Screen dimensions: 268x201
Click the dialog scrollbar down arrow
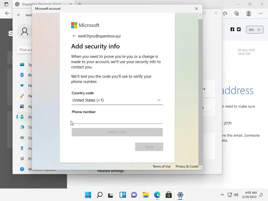click(x=200, y=167)
